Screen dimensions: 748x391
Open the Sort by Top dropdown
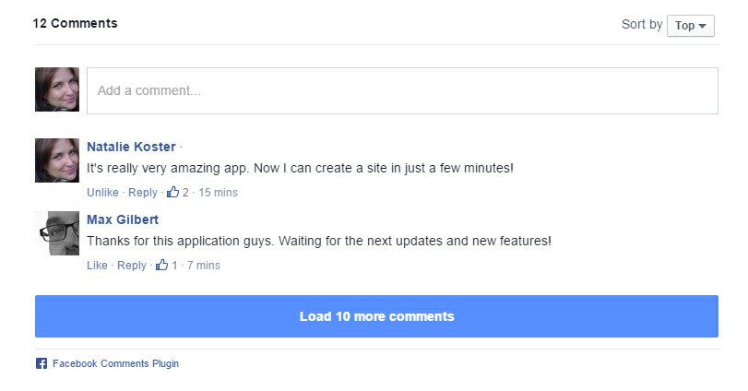tap(690, 26)
